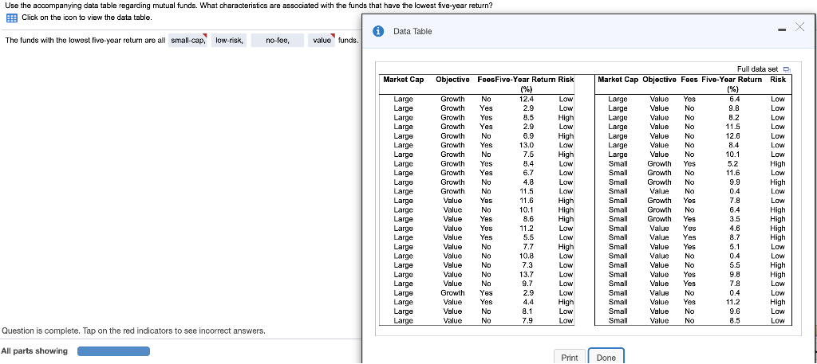817x364 pixels.
Task: Click the 13.0 return value
Action: pos(527,145)
